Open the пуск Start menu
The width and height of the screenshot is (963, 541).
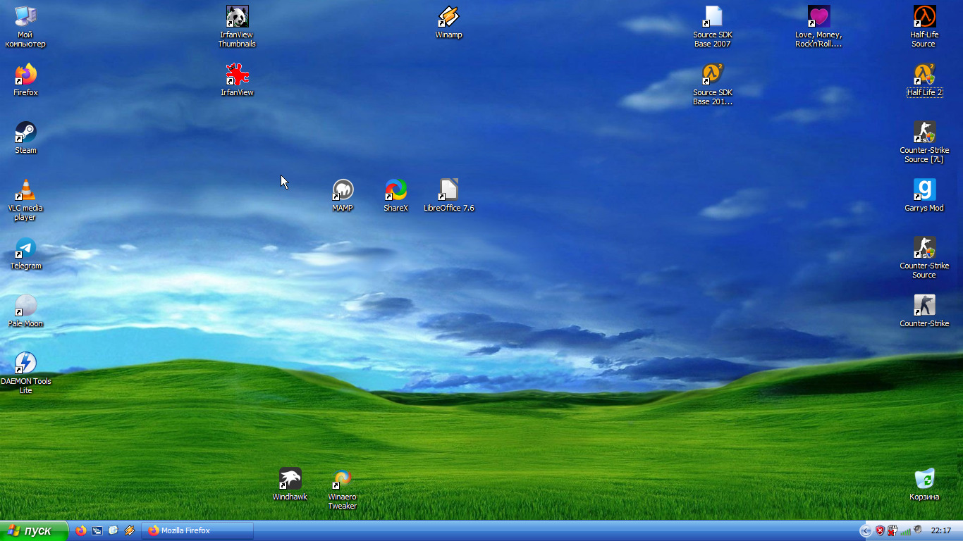pos(34,531)
